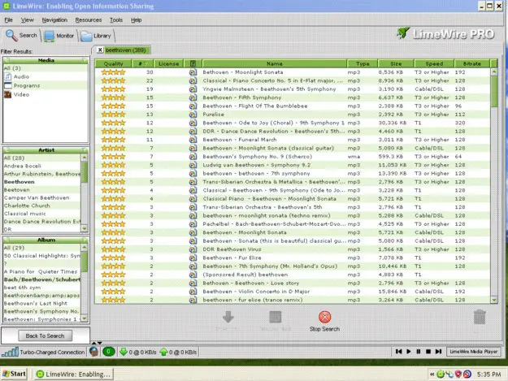The image size is (508, 381).
Task: Select the beethoven (389) results tab
Action: point(125,50)
